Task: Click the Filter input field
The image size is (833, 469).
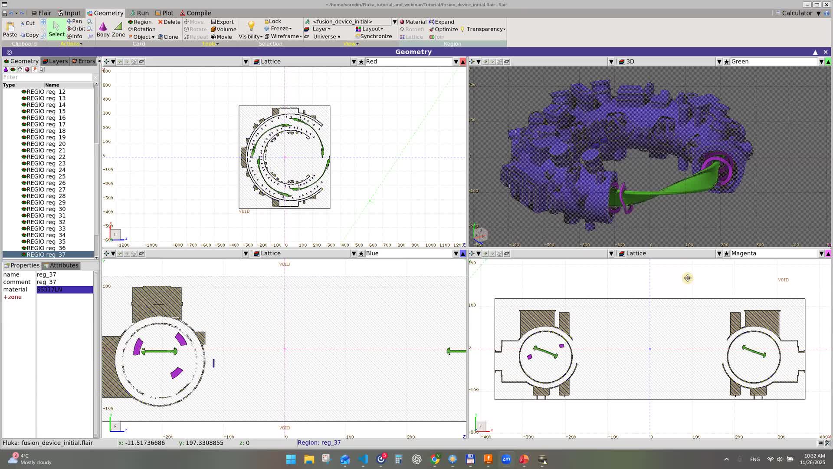Action: coord(47,77)
